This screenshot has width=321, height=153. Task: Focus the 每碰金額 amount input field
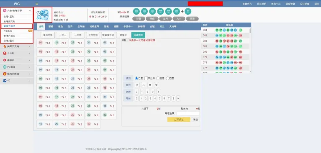pyautogui.click(x=188, y=113)
